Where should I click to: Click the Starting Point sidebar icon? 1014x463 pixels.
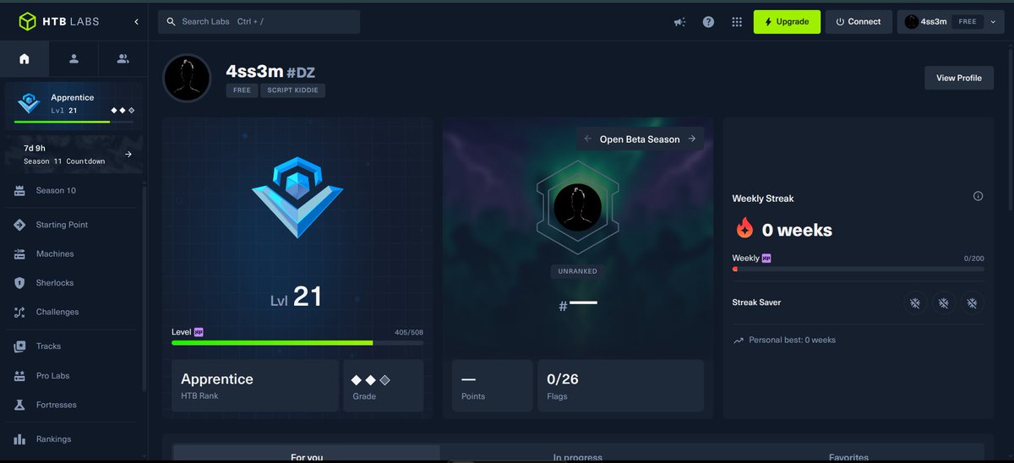pyautogui.click(x=19, y=225)
